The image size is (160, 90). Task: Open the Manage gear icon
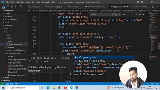pyautogui.click(x=142, y=2)
